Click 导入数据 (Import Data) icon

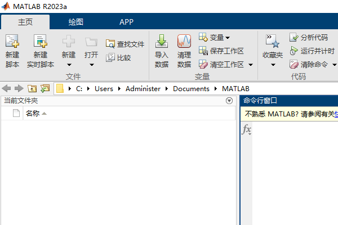click(x=162, y=41)
